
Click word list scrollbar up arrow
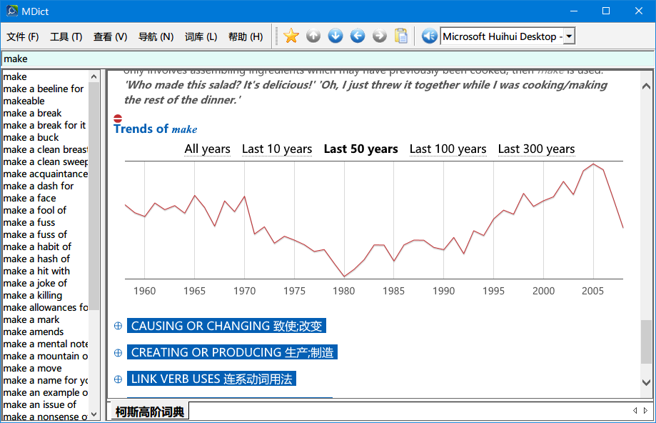(94, 76)
